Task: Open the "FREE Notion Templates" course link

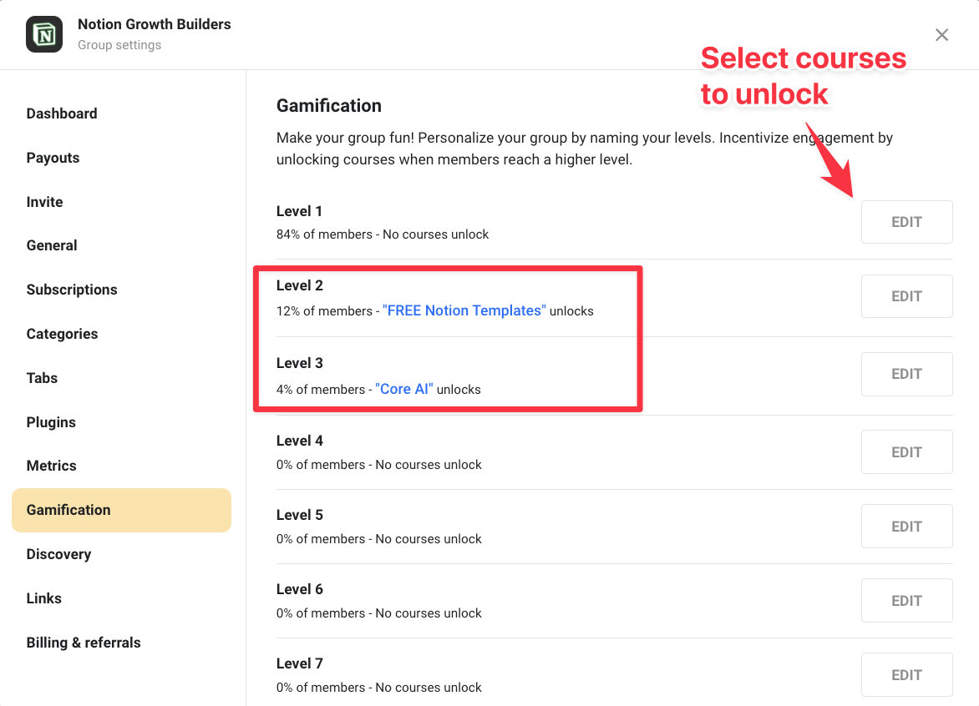Action: [x=464, y=310]
